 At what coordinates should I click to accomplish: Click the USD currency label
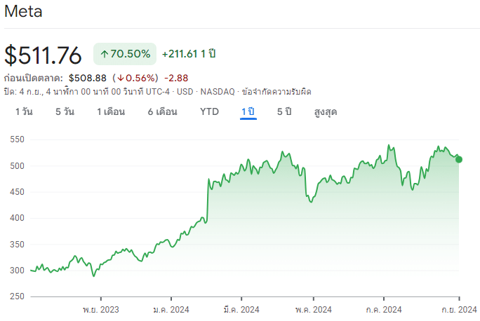coord(185,92)
